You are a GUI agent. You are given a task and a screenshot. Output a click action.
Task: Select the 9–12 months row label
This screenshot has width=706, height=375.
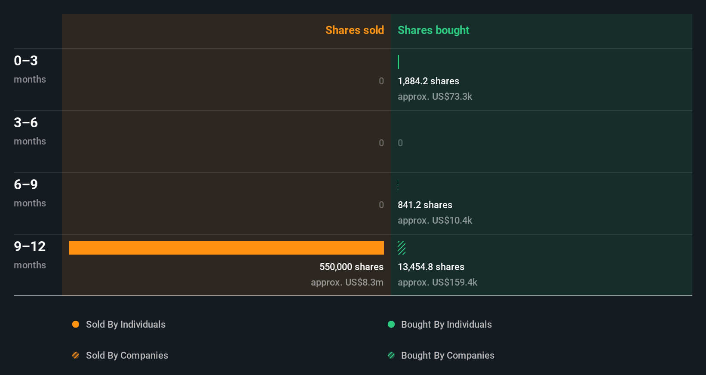coord(30,255)
